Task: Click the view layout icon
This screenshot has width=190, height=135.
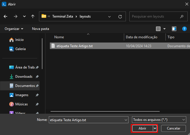Action: click(158, 29)
